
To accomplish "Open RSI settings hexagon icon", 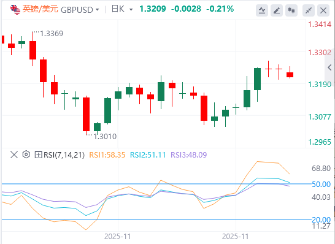I will (x=26, y=154).
